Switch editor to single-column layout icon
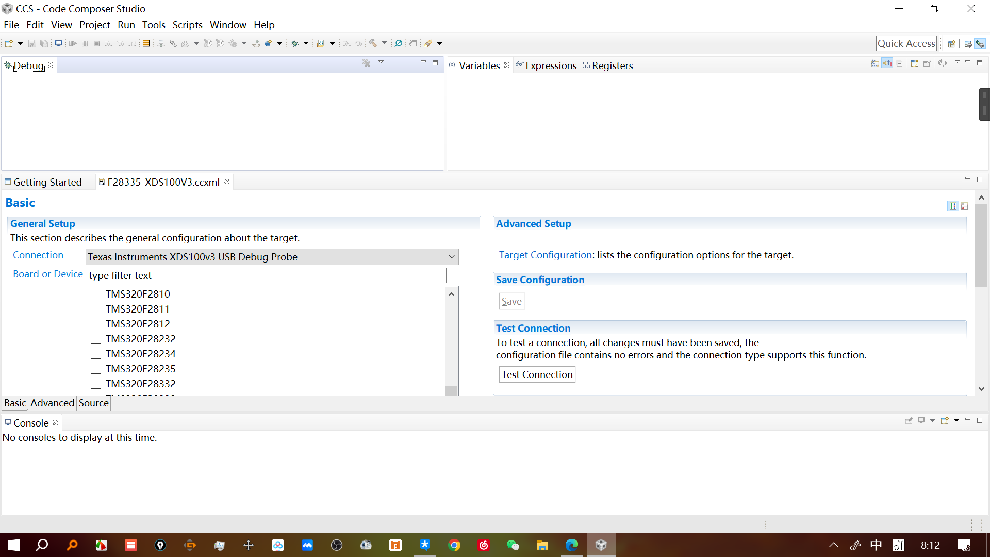Viewport: 990px width, 557px height. (x=965, y=206)
